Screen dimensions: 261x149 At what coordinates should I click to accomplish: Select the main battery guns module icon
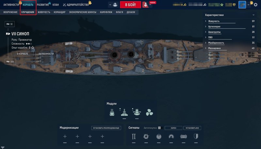pyautogui.click(x=112, y=112)
